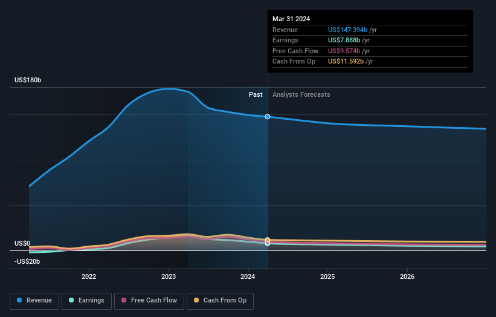
Task: Click the Free Cash Flow row label in tooltip
Action: coord(295,51)
